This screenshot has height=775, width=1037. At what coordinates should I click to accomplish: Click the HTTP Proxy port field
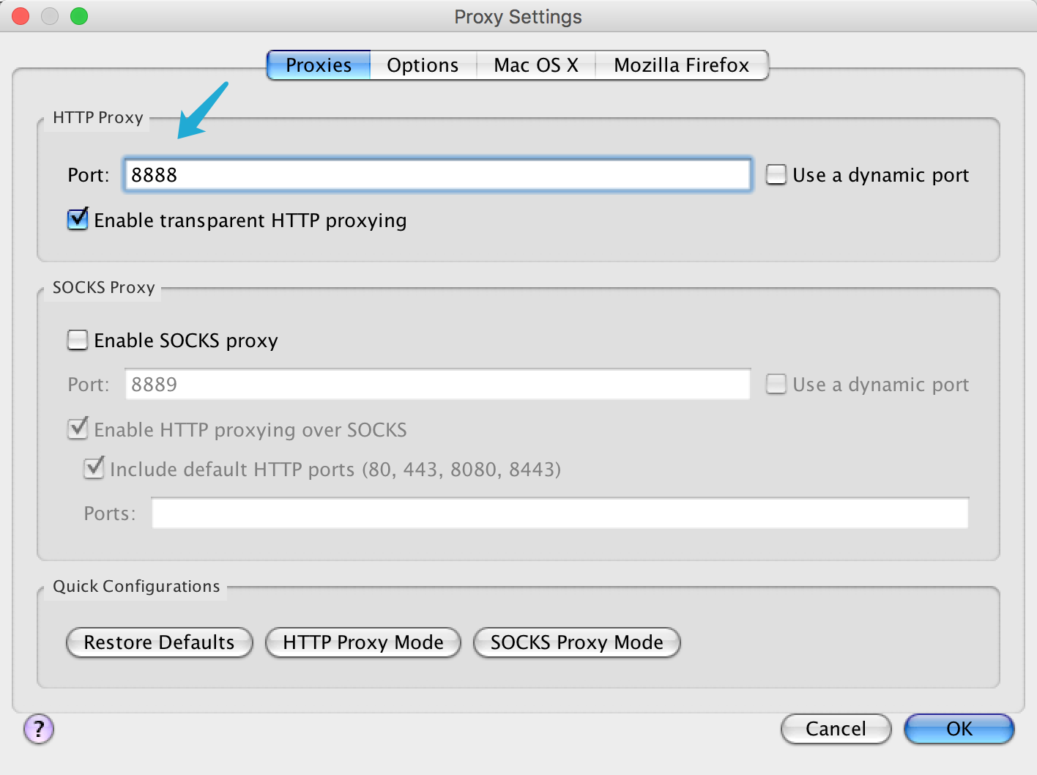point(437,175)
